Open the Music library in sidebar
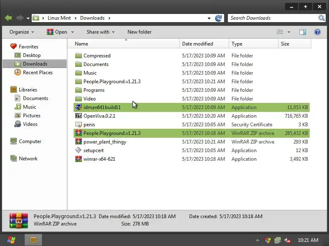329x246 pixels. click(25, 107)
